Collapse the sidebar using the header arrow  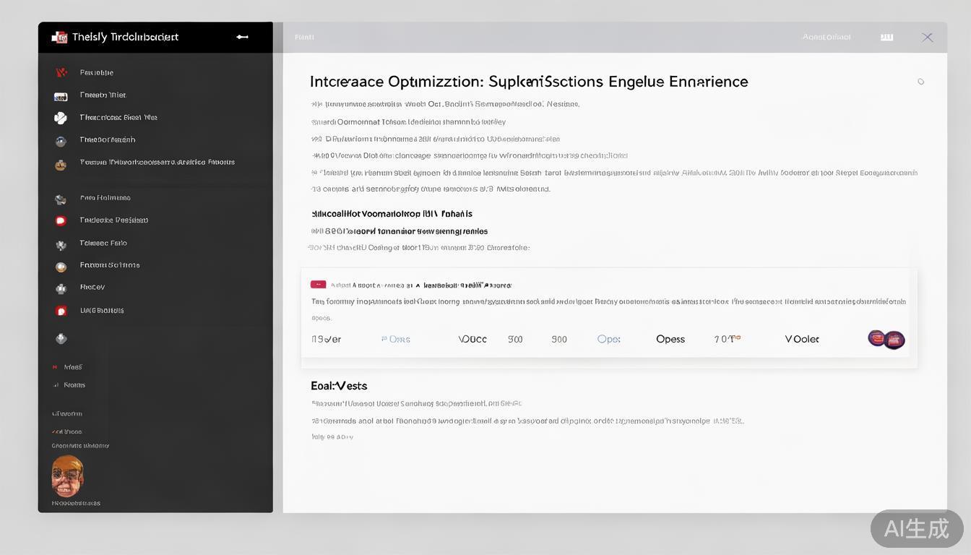pyautogui.click(x=242, y=37)
